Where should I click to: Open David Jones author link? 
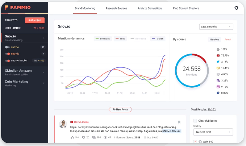pos(81,122)
